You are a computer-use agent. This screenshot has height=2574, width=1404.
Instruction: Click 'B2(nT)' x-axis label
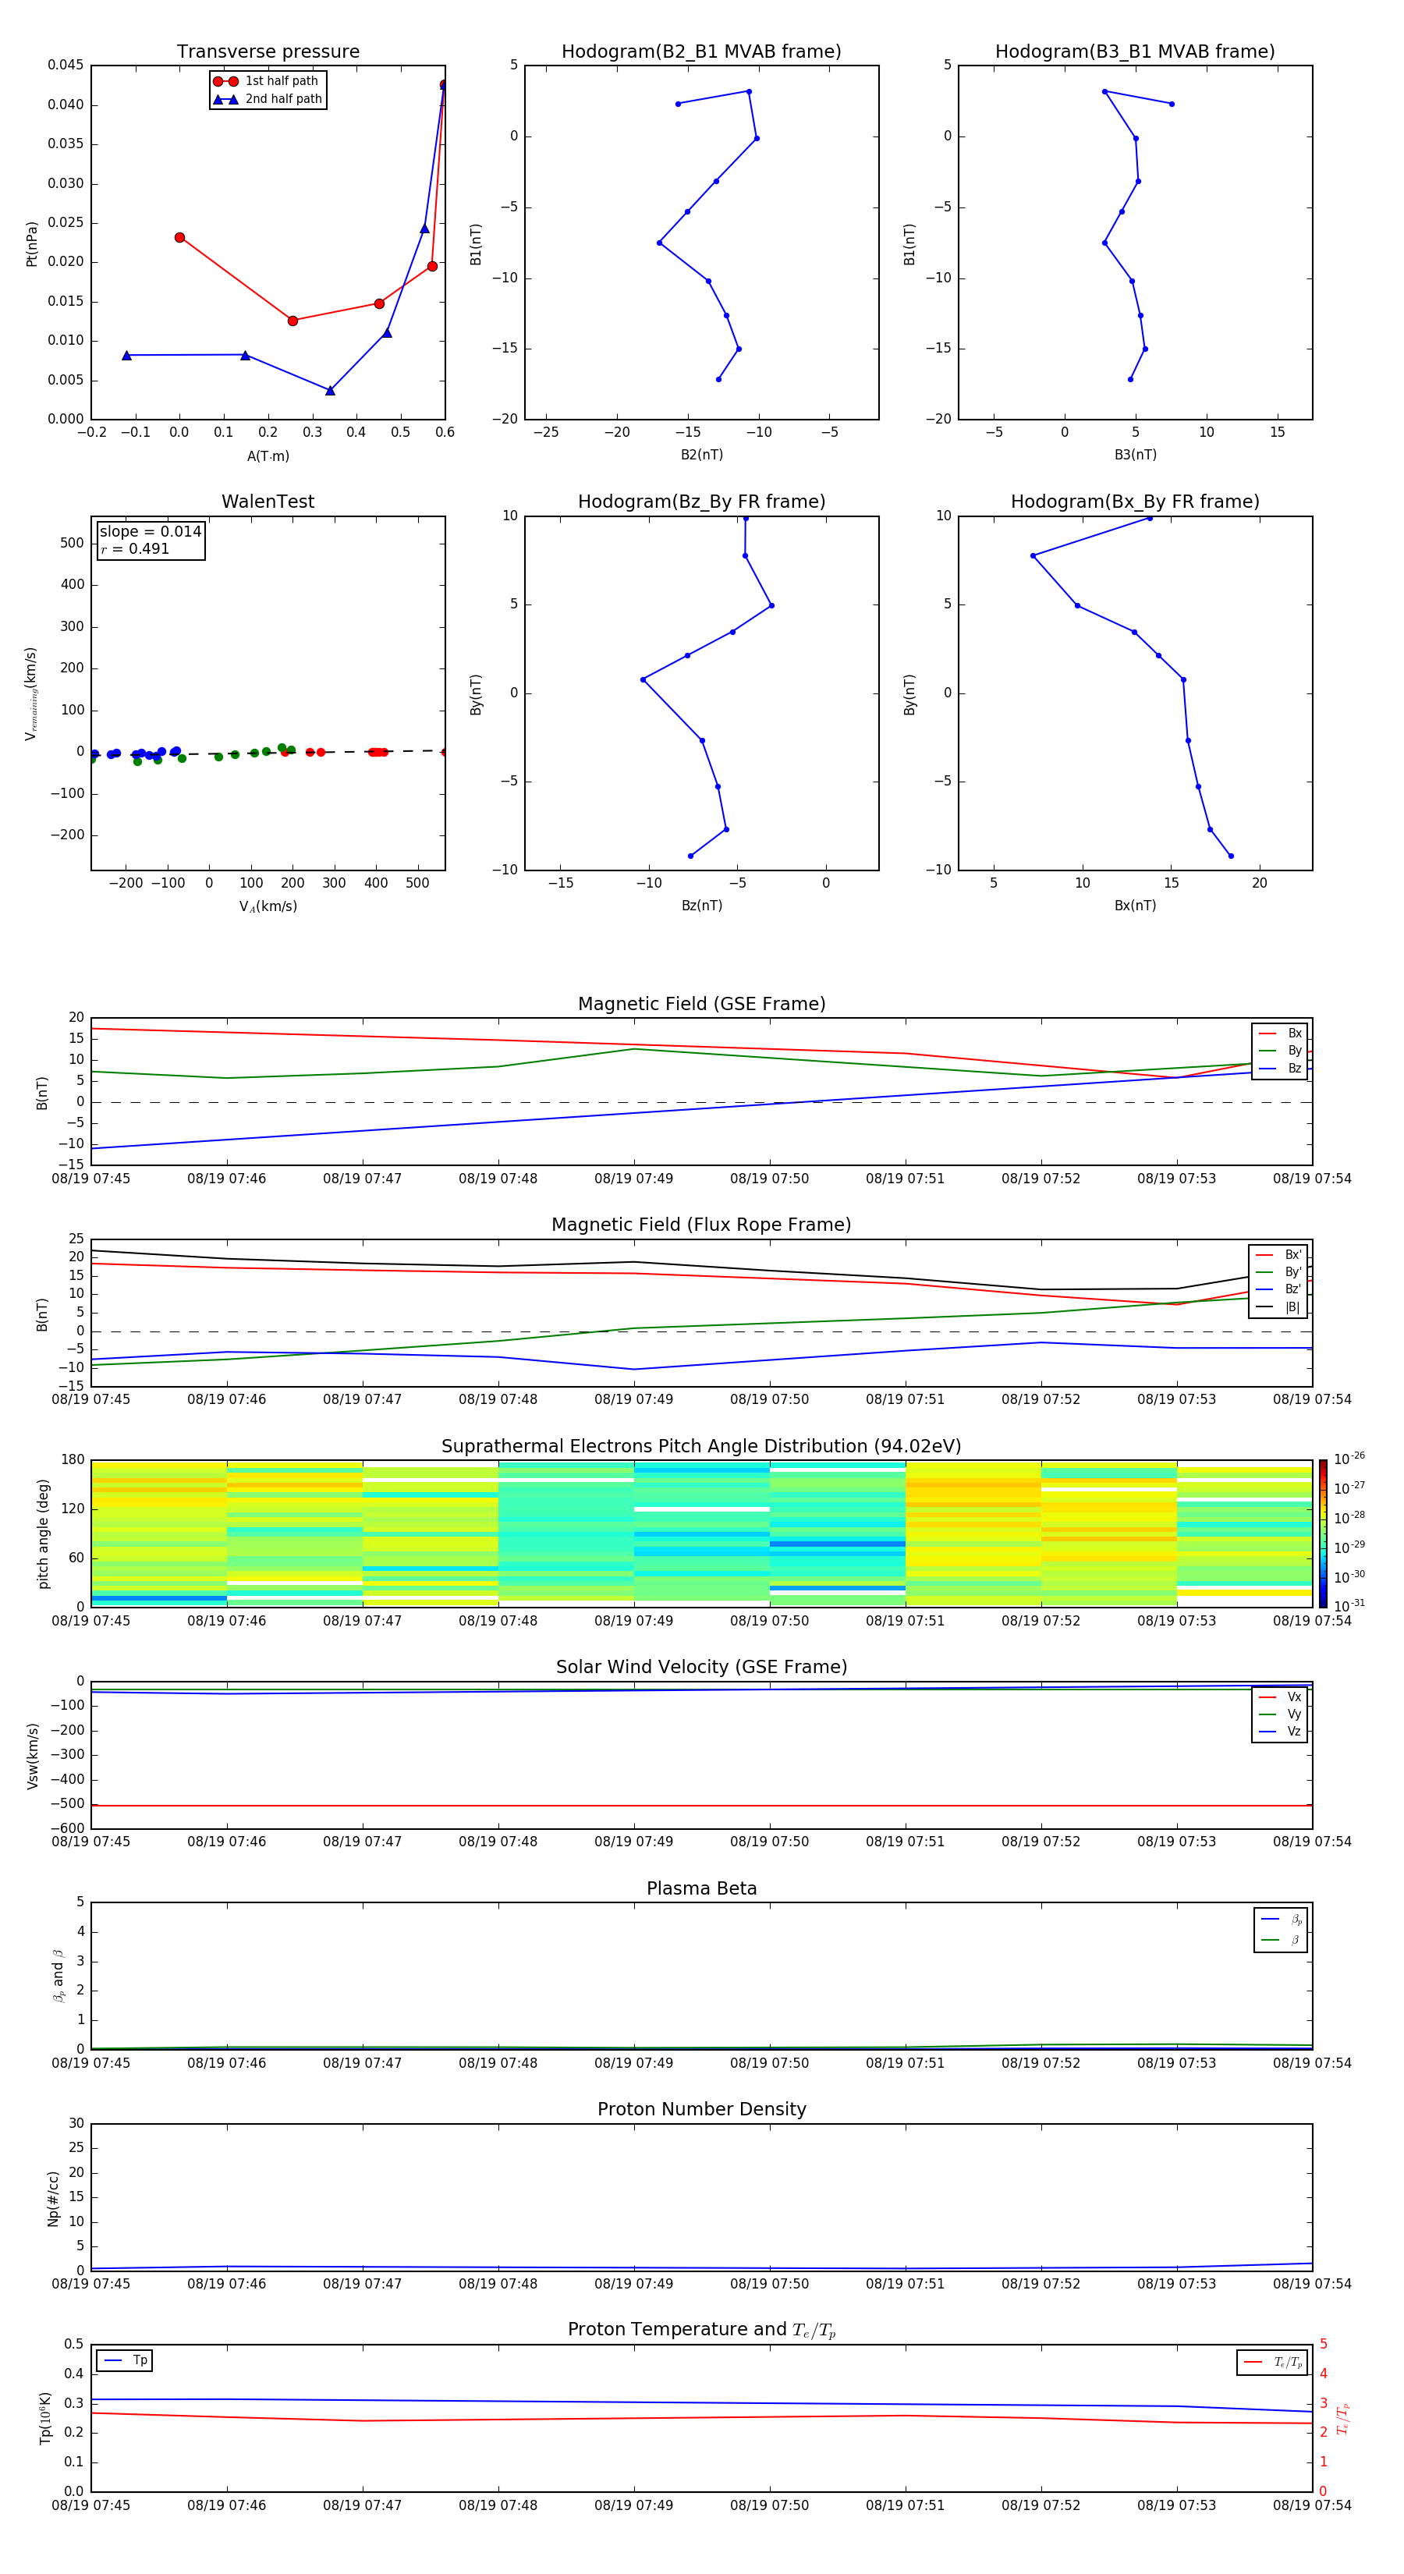tap(701, 456)
